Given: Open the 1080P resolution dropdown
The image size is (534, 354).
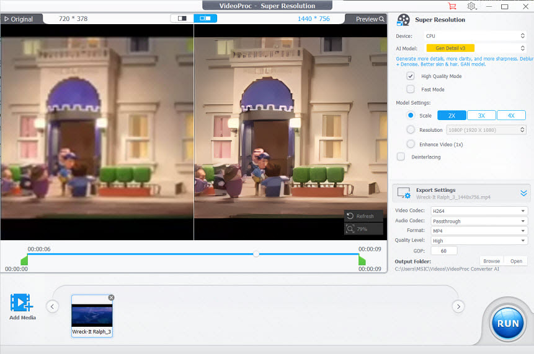Looking at the screenshot, I should pyautogui.click(x=486, y=130).
